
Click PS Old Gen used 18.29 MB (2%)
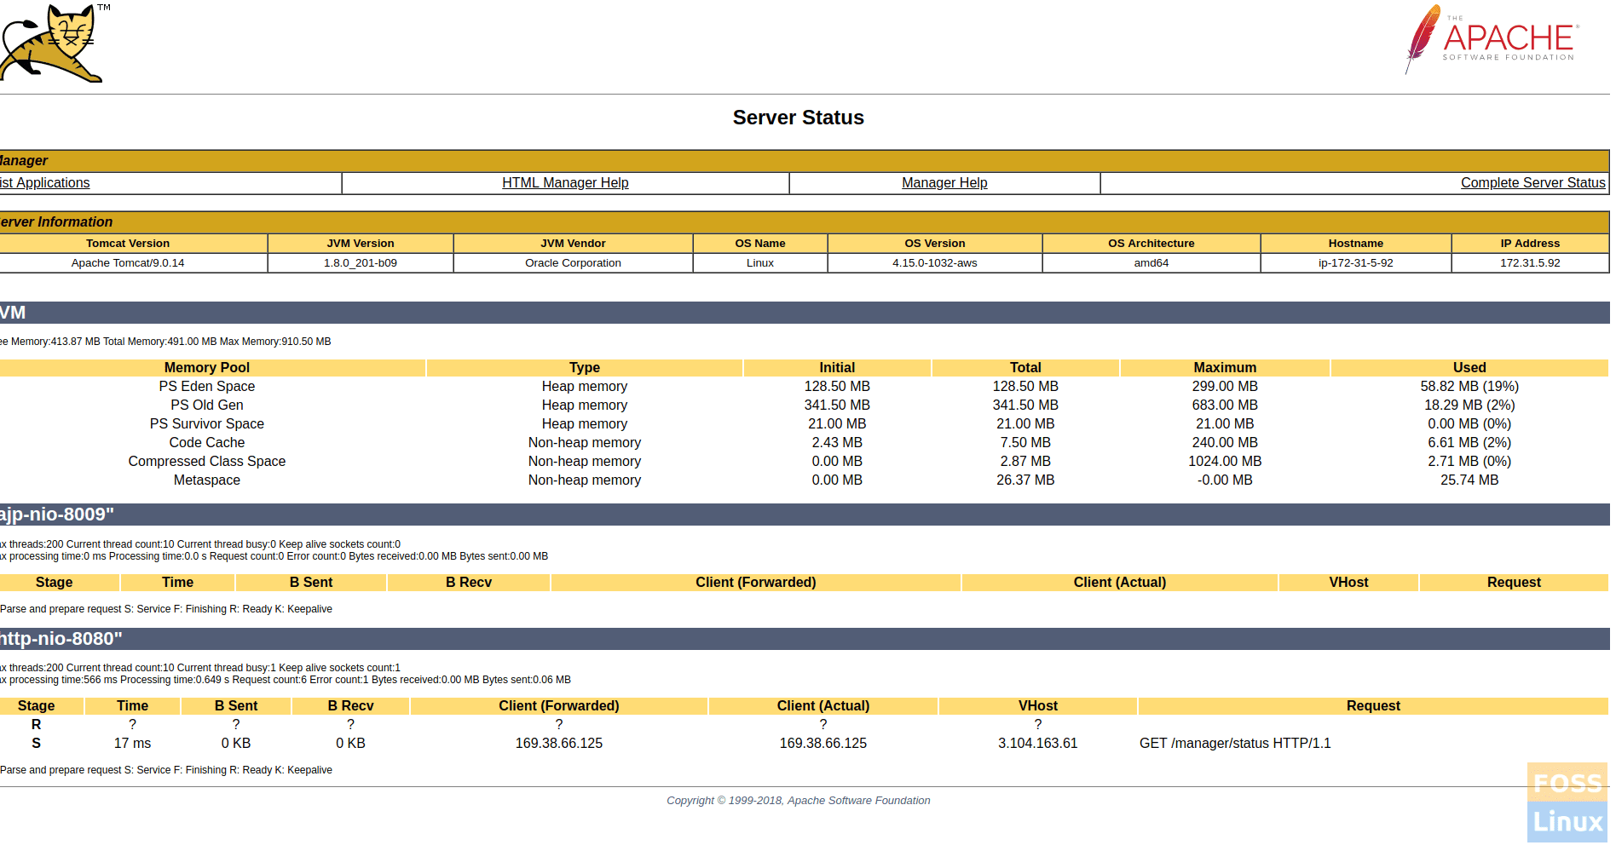[1469, 405]
